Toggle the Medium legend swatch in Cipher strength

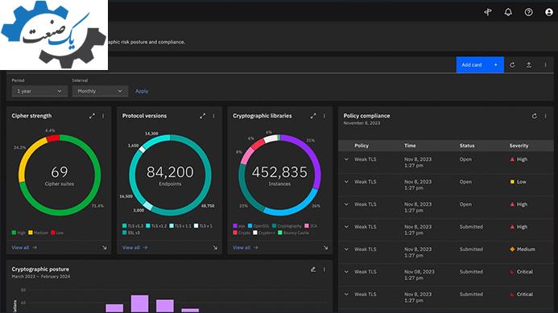(x=31, y=233)
